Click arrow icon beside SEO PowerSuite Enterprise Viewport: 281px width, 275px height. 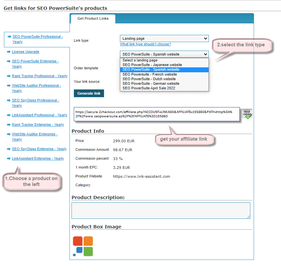point(9,61)
